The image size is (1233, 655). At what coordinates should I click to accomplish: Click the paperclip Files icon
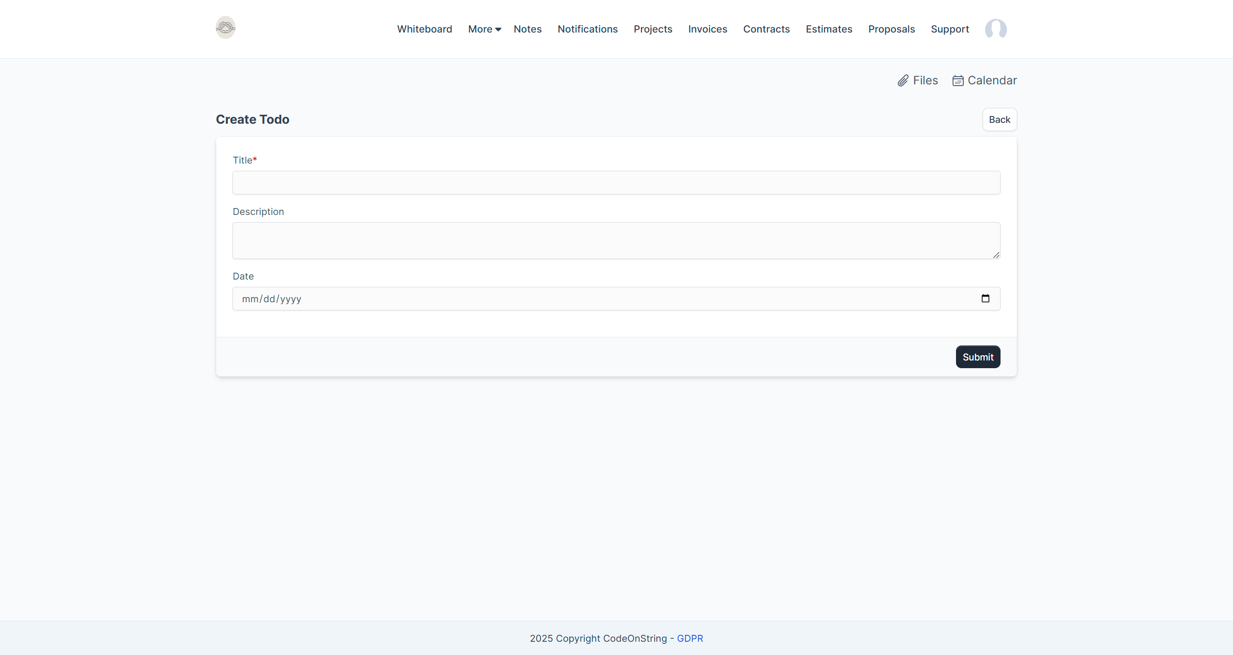tap(904, 80)
